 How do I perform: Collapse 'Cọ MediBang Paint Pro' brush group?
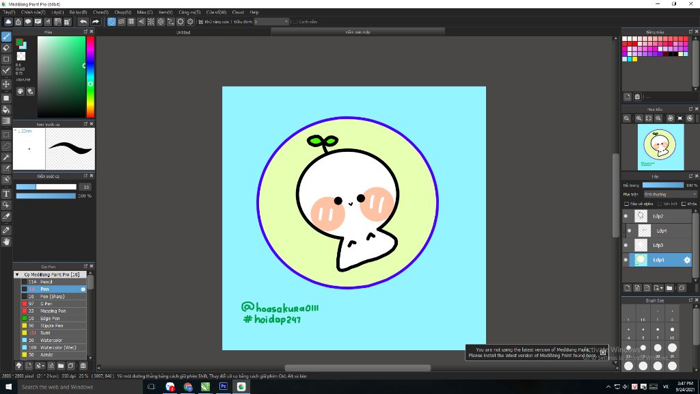(17, 274)
